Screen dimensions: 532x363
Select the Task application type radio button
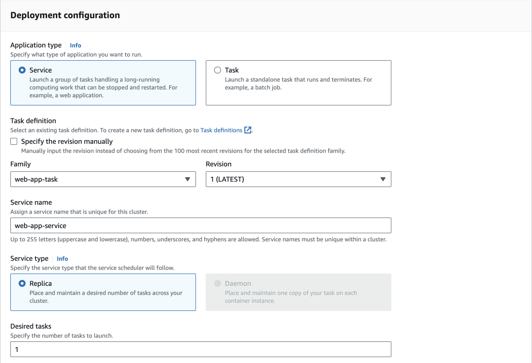pyautogui.click(x=217, y=70)
